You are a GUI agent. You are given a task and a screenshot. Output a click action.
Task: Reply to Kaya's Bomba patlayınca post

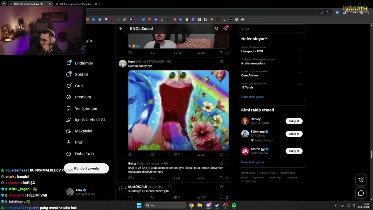point(130,155)
